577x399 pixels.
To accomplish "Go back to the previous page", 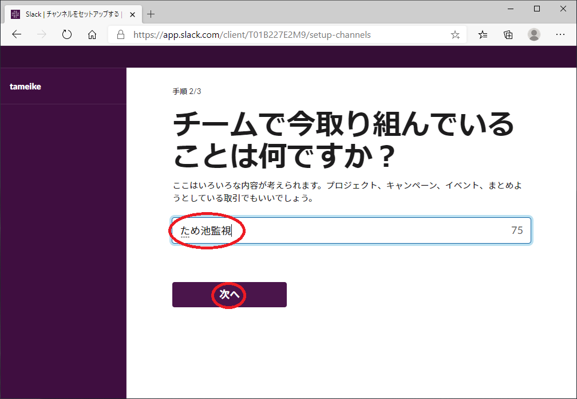I will point(16,35).
